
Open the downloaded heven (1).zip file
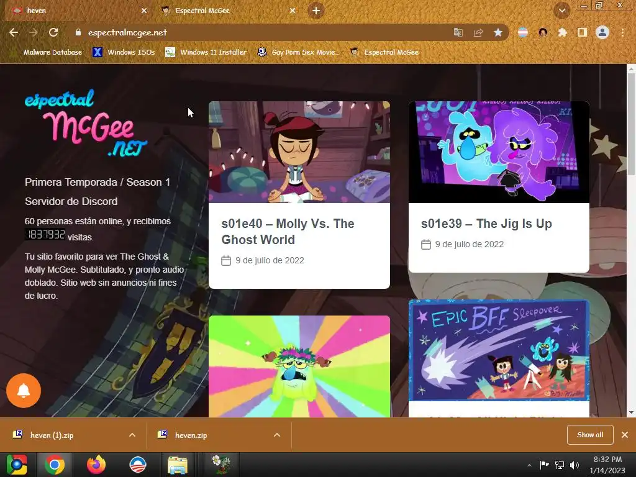click(52, 435)
